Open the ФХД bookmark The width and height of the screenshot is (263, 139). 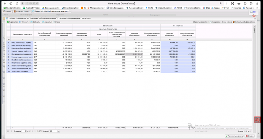click(206, 8)
